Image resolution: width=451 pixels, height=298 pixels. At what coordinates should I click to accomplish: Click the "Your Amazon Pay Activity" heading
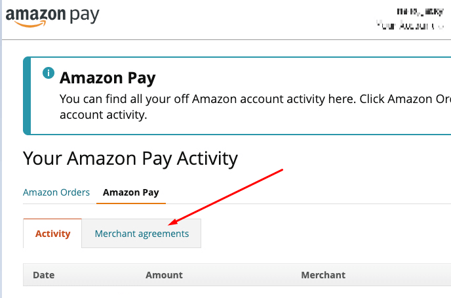click(x=130, y=158)
